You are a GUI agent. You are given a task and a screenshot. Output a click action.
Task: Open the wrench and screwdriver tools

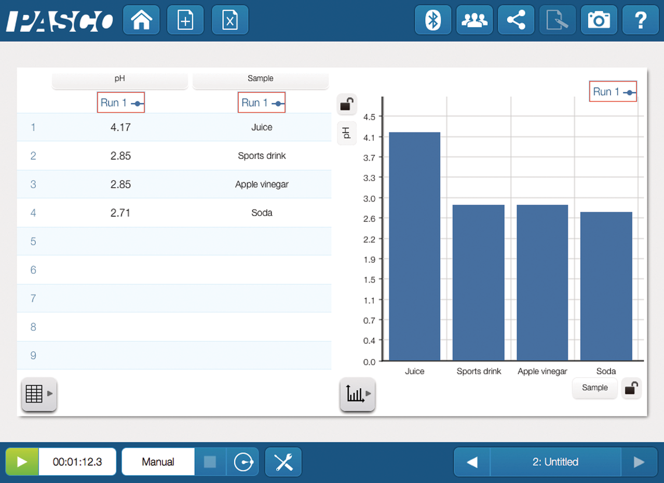click(283, 462)
